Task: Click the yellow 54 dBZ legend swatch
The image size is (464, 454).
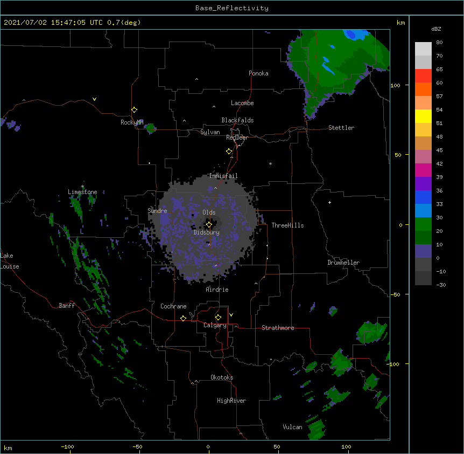Action: [x=423, y=116]
